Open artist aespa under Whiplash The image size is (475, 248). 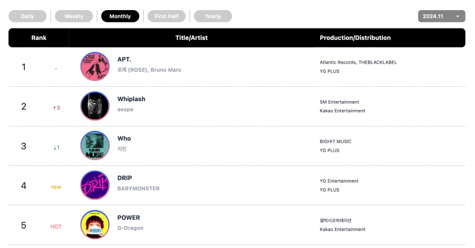[125, 109]
